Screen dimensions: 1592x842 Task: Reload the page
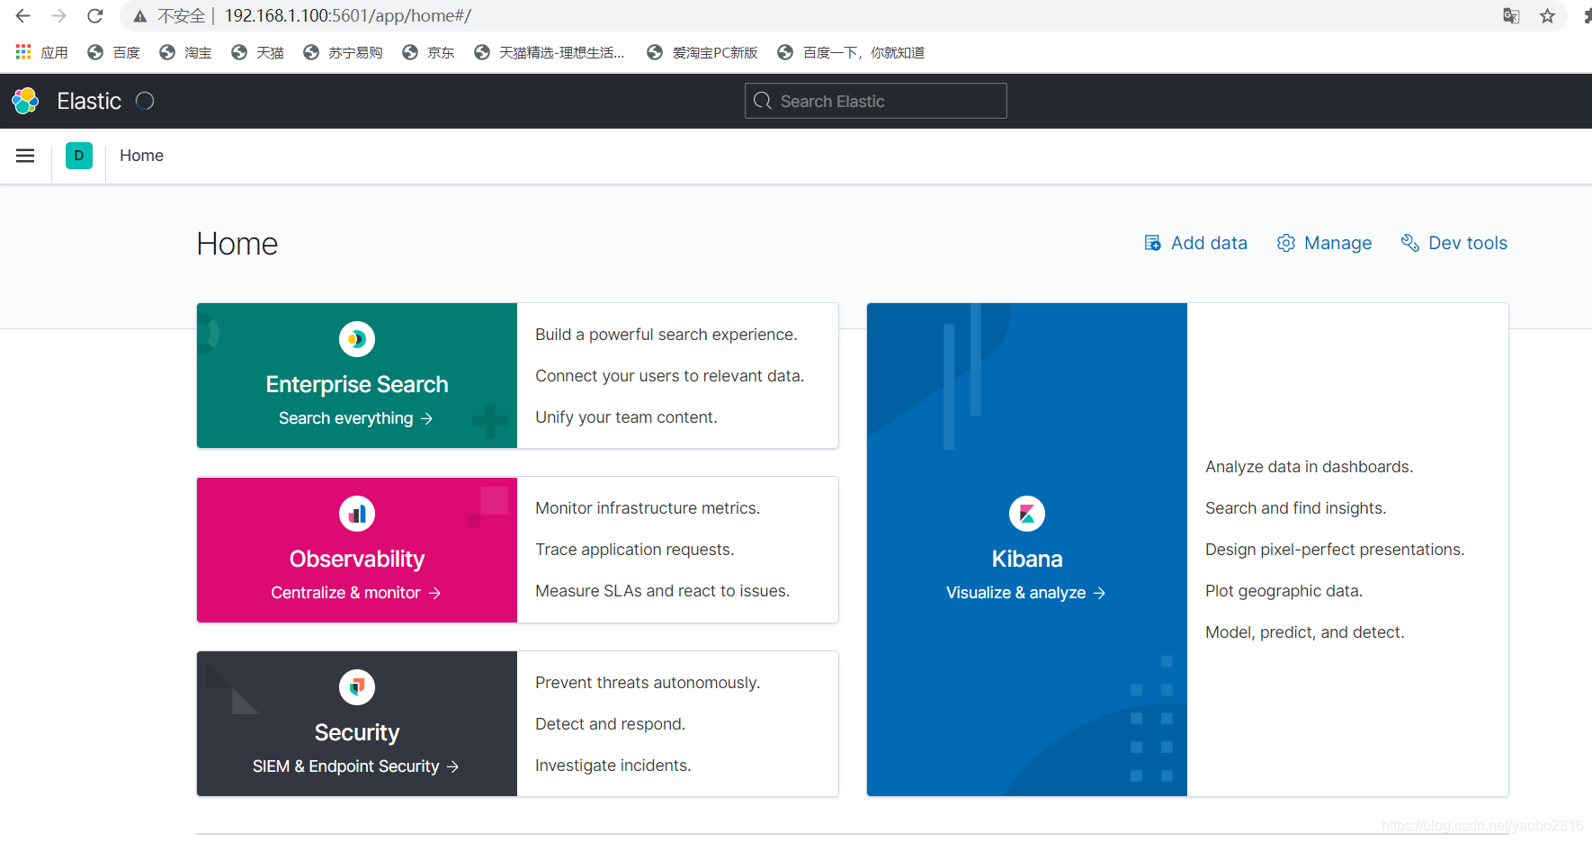(94, 15)
